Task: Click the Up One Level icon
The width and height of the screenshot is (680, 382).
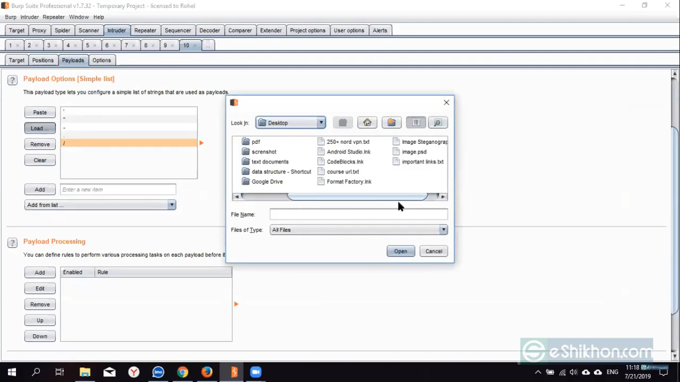Action: 342,122
